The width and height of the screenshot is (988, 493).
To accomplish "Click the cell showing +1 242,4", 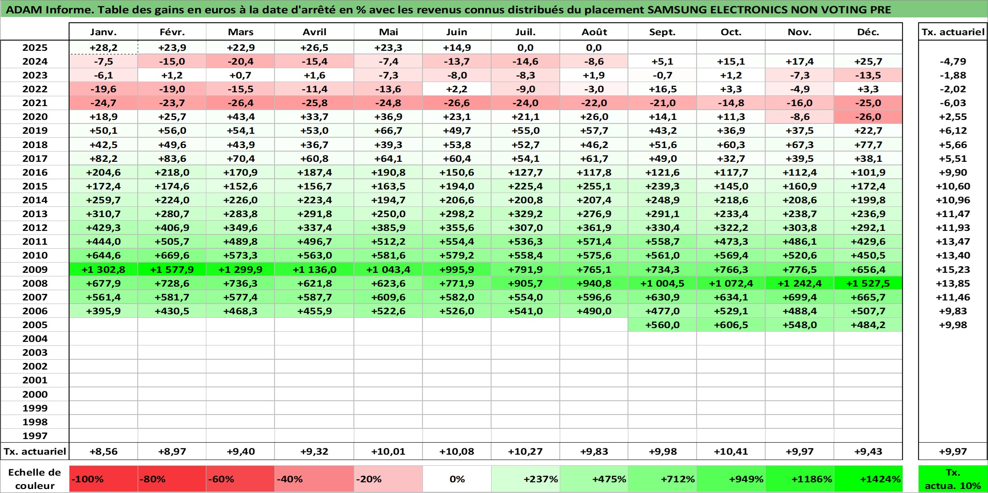I will point(799,283).
